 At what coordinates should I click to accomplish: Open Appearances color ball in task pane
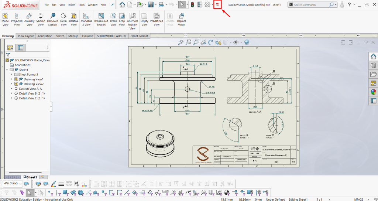click(373, 92)
